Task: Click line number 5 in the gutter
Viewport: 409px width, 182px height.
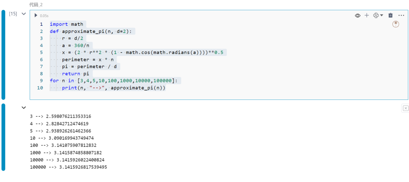Action: (x=41, y=53)
